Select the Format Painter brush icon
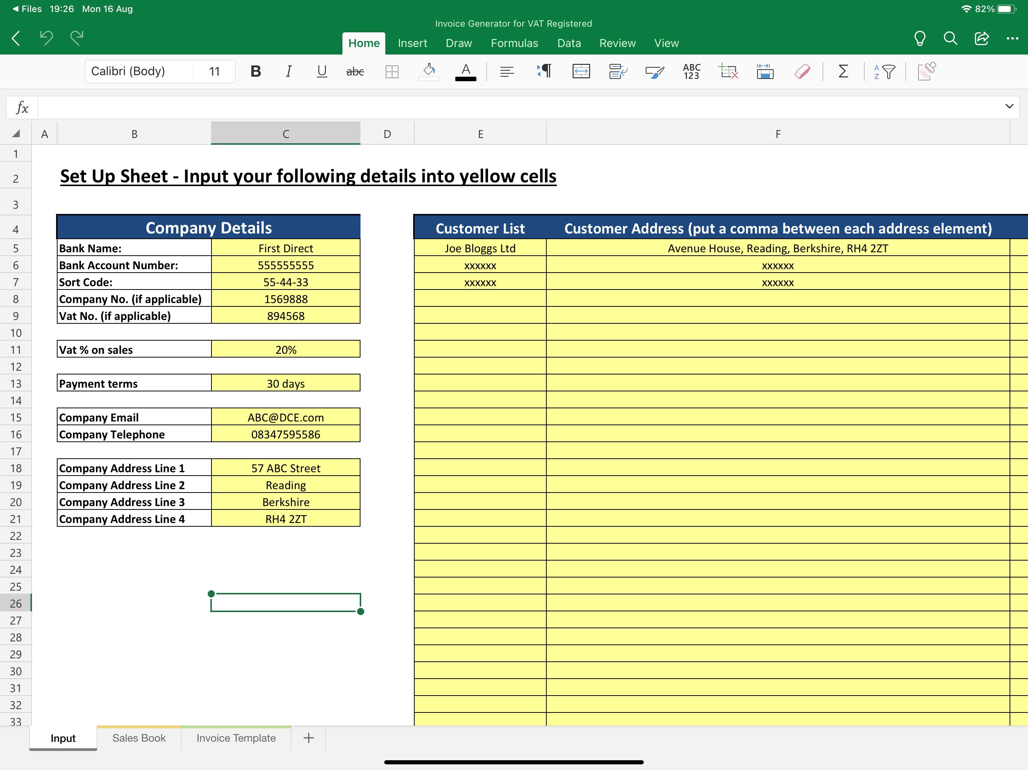This screenshot has height=770, width=1028. point(654,71)
